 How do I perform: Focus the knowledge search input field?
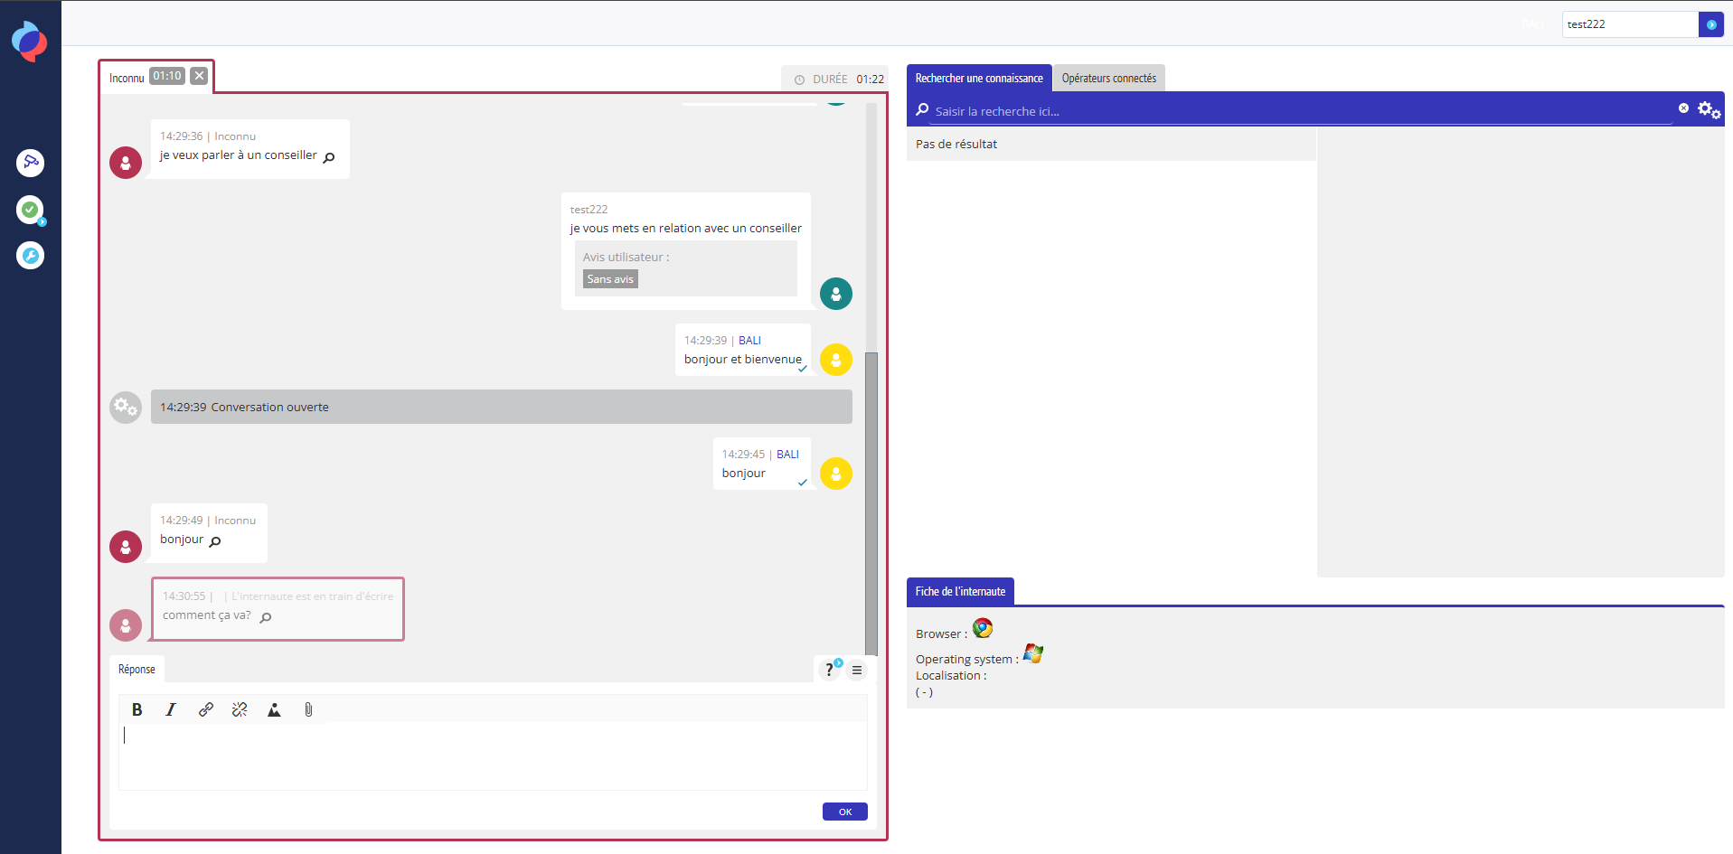(1302, 111)
